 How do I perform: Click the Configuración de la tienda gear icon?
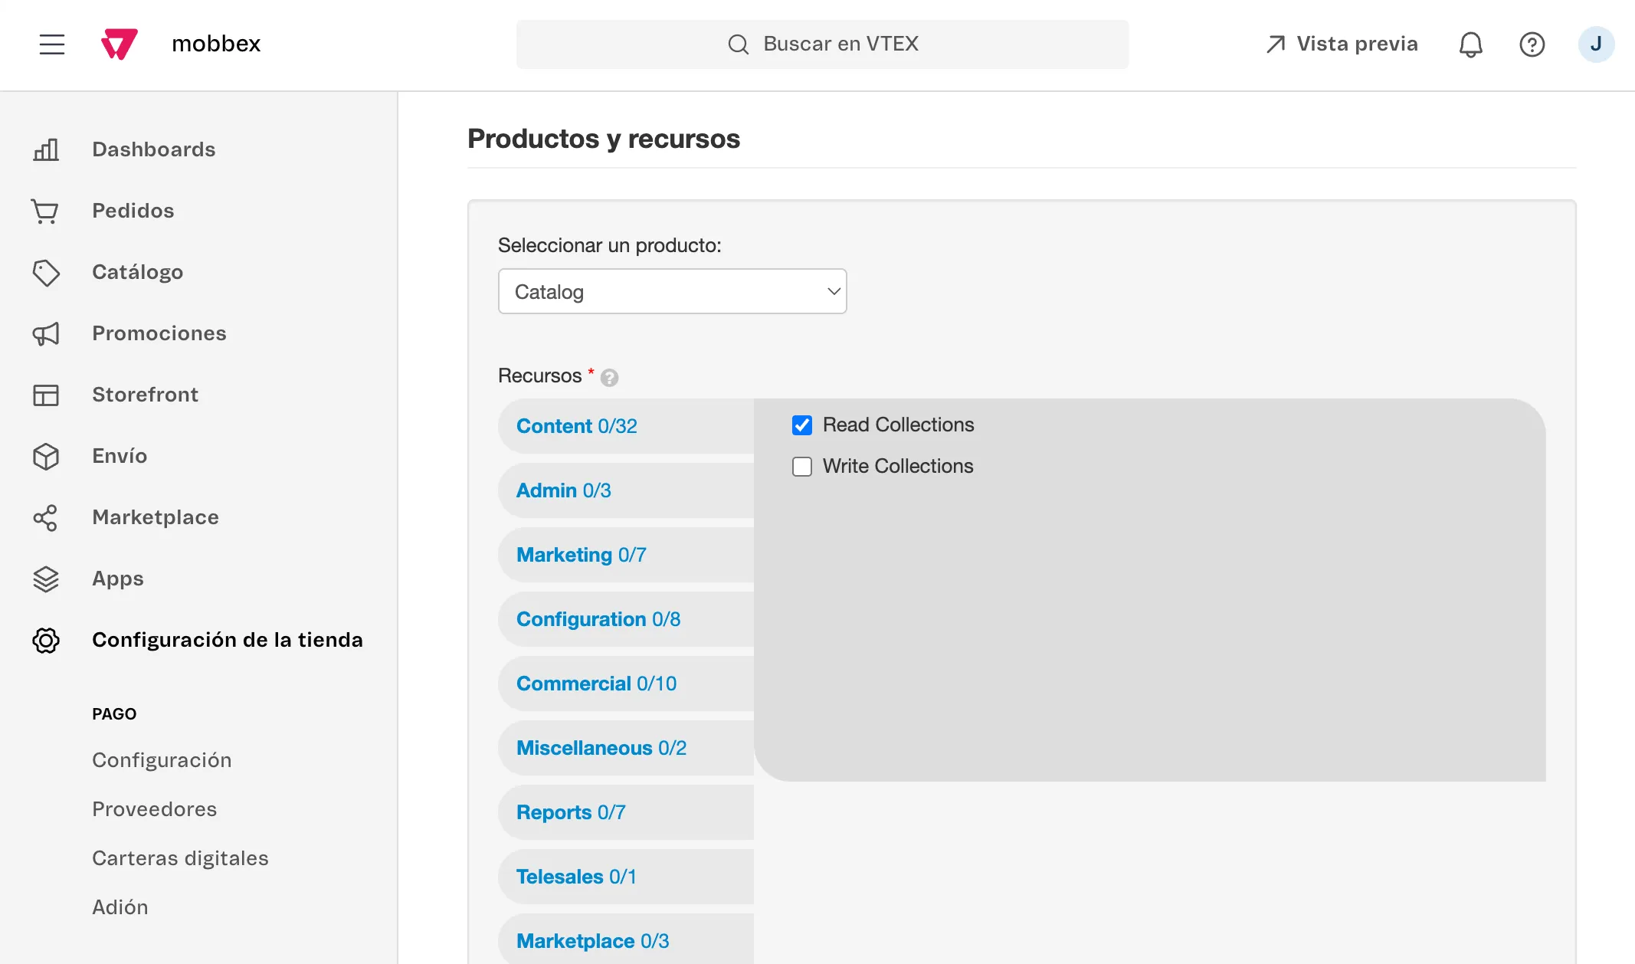click(x=46, y=640)
